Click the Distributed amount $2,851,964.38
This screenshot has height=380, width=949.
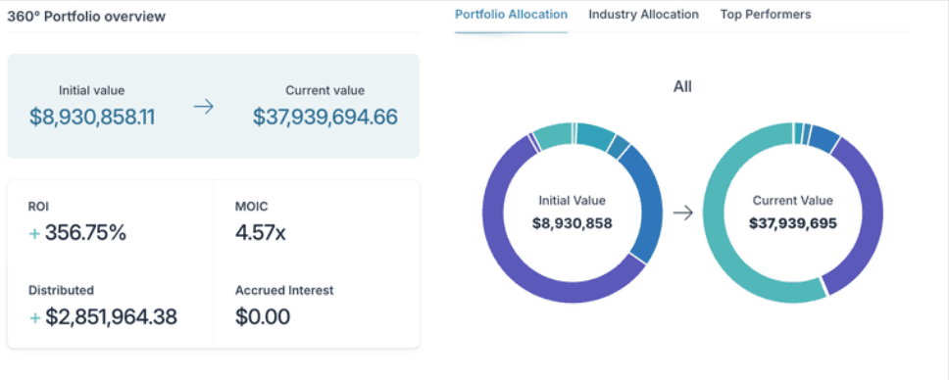click(111, 316)
